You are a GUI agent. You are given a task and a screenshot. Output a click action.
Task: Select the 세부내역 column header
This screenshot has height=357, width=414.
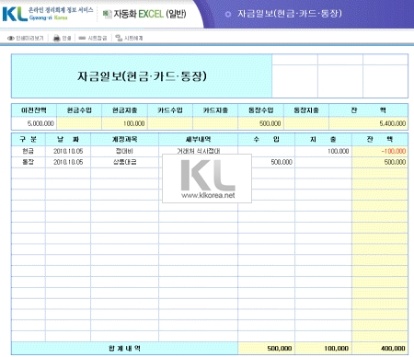click(x=199, y=139)
